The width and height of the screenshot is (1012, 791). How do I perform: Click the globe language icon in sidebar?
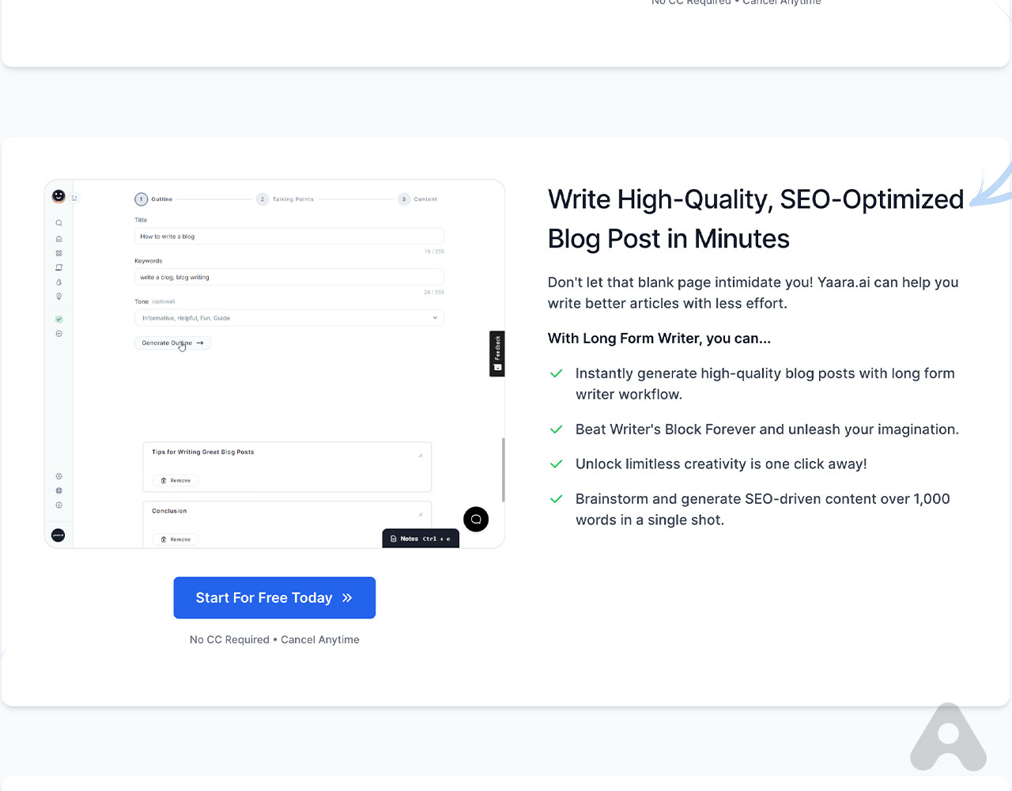[x=59, y=490]
